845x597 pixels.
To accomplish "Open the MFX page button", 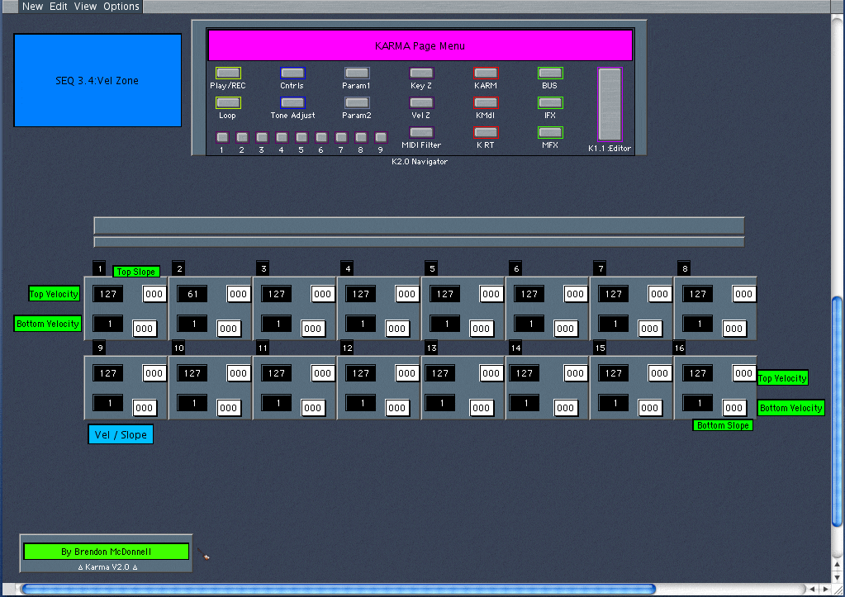I will [x=549, y=132].
